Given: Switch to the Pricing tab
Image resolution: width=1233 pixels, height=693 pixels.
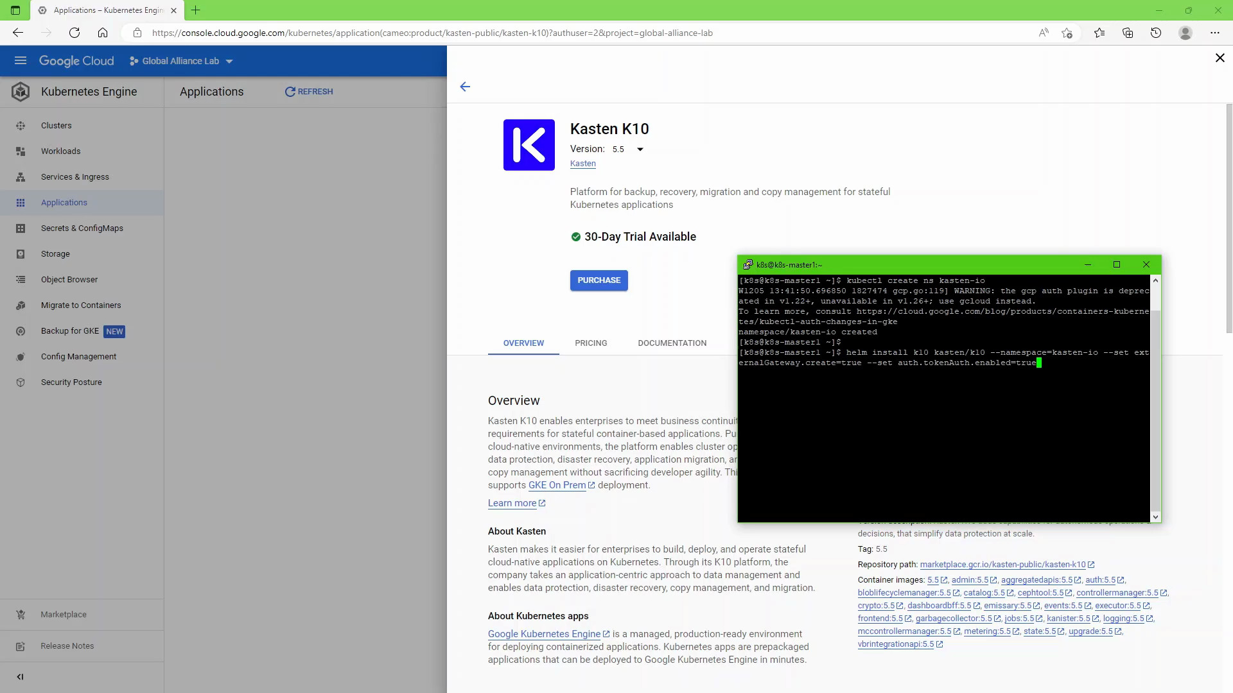Looking at the screenshot, I should [591, 343].
